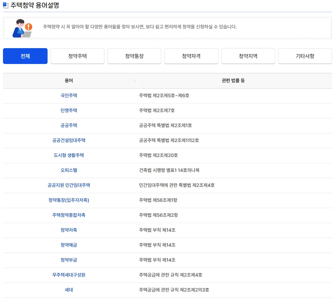Open the 세대 term link

69,290
